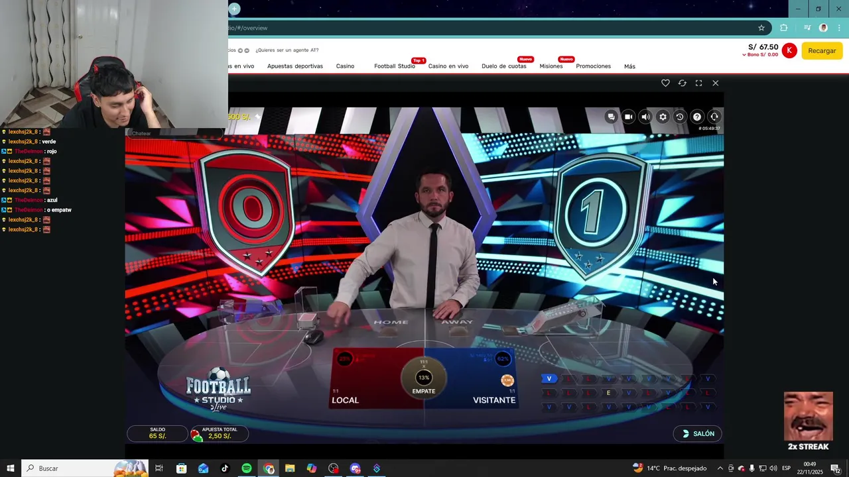Open Duelo de cuotas section
This screenshot has height=477, width=849.
(x=504, y=66)
